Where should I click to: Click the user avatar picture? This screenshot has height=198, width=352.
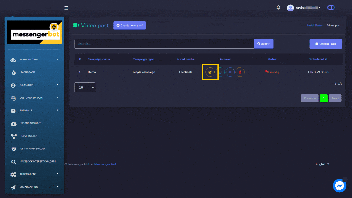tap(290, 8)
